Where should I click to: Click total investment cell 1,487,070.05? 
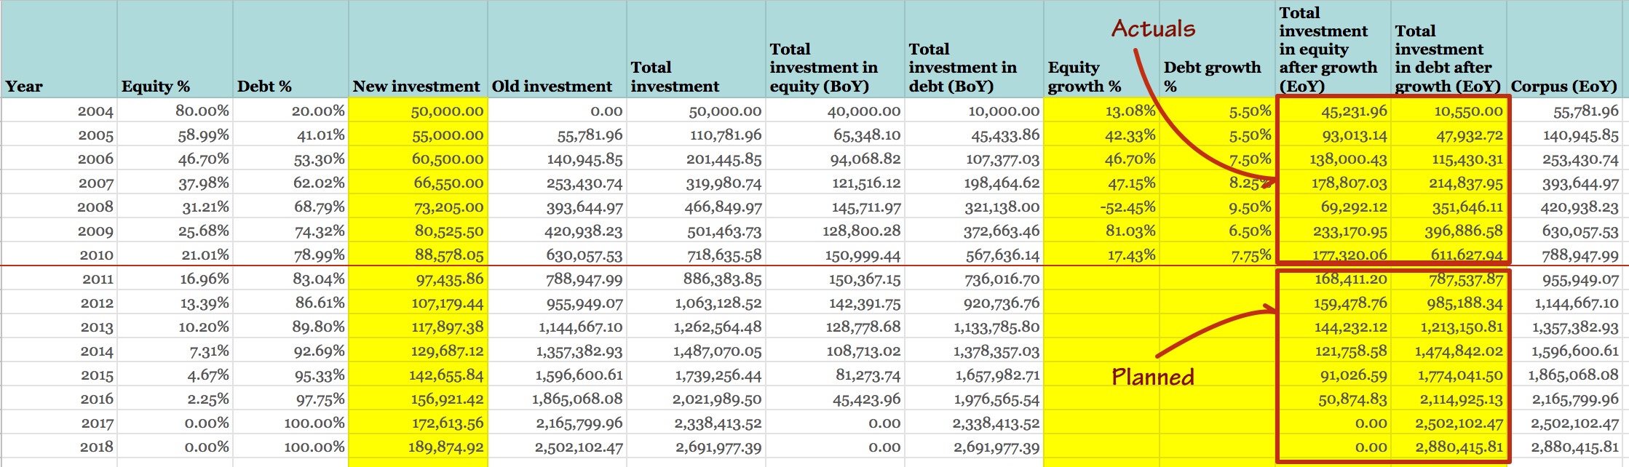pyautogui.click(x=696, y=351)
